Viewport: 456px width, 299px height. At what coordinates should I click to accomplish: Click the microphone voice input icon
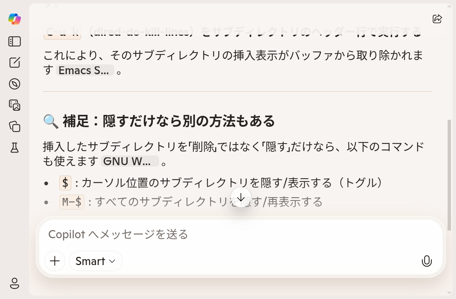(x=426, y=261)
